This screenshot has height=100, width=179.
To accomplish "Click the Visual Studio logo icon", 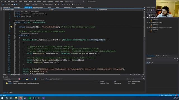I will point(2,1).
